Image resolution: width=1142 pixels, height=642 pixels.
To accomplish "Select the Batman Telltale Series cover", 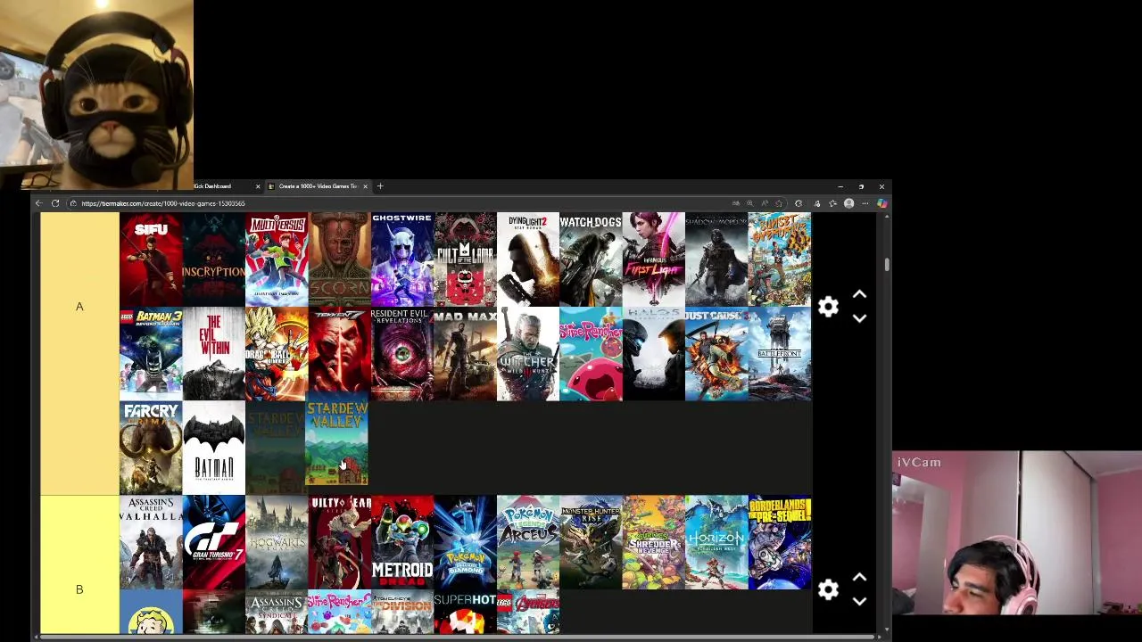I will point(213,449).
